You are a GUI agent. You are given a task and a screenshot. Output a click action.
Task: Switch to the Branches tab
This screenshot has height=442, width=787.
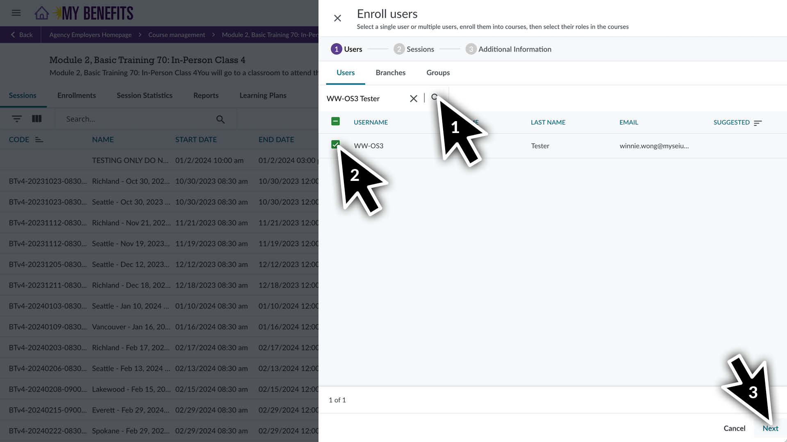point(390,72)
